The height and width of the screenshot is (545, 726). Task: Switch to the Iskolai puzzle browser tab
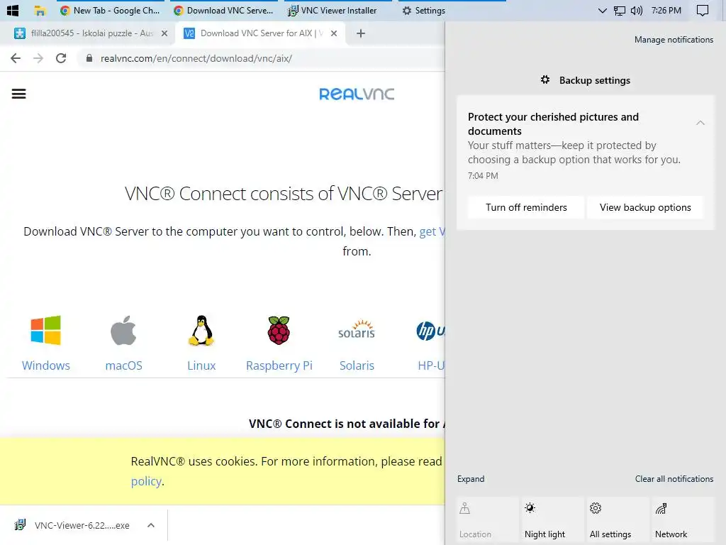tap(91, 33)
